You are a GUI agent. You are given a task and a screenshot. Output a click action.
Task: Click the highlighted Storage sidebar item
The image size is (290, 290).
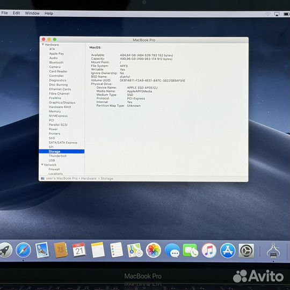point(62,151)
